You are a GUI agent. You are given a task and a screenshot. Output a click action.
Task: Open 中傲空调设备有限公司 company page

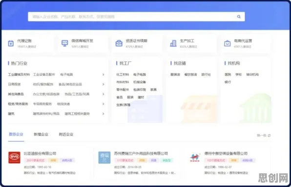pyautogui.click(x=226, y=153)
